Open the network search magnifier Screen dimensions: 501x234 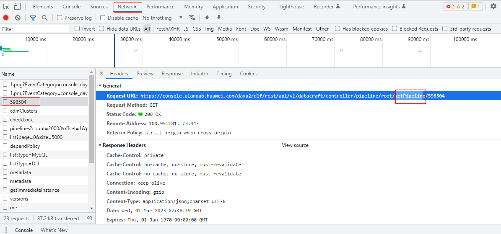(x=44, y=18)
